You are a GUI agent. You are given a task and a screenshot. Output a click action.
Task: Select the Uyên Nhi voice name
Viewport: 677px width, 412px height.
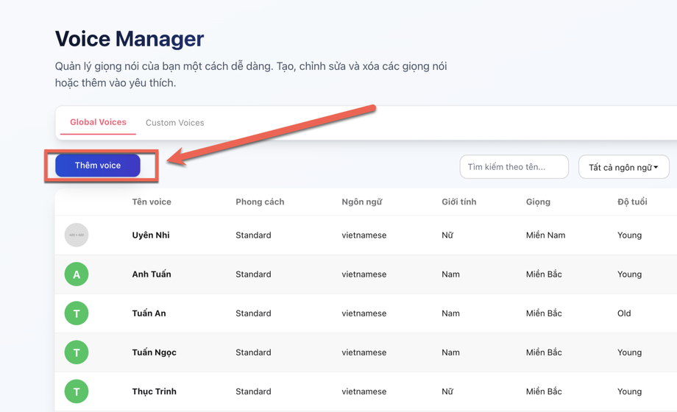tap(151, 235)
